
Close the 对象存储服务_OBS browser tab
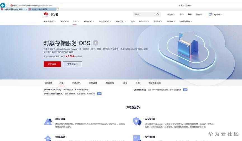tap(27, 9)
